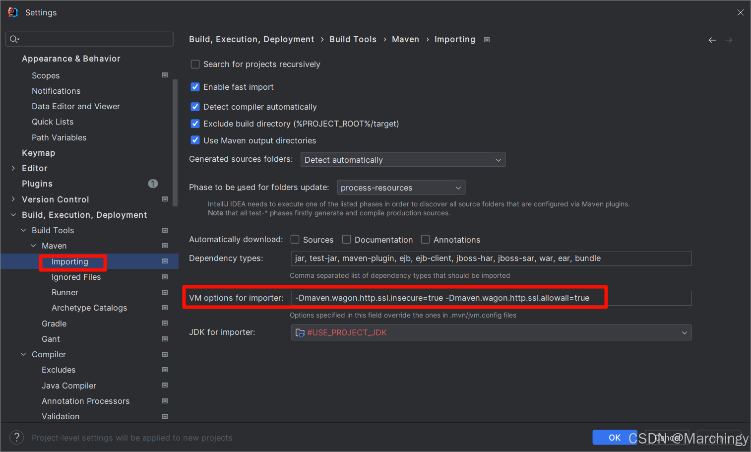This screenshot has width=751, height=452.
Task: Click project-level icon beside Validation
Action: (165, 416)
